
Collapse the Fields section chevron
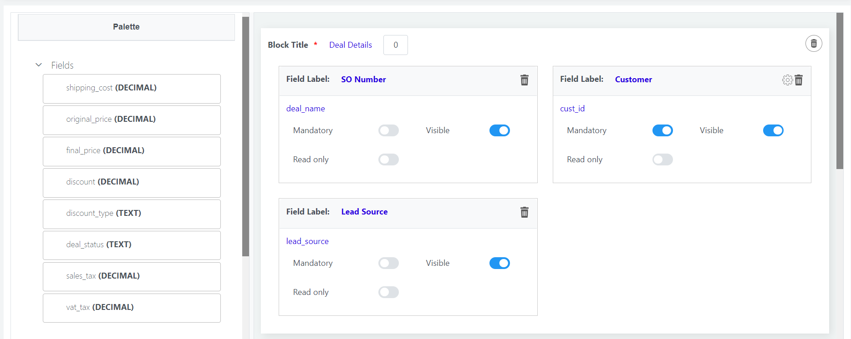39,65
